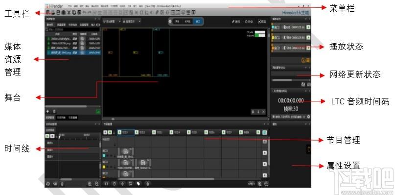Toggle the LTC timecode follow checkbox
Viewport: 395px width, 195px height.
pyautogui.click(x=274, y=117)
